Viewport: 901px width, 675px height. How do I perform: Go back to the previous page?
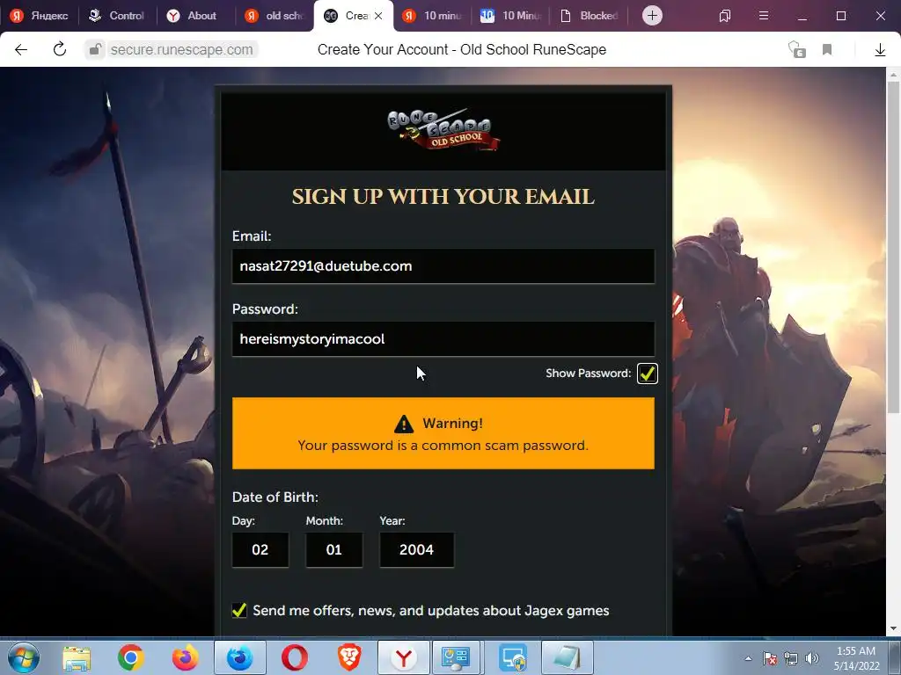21,50
